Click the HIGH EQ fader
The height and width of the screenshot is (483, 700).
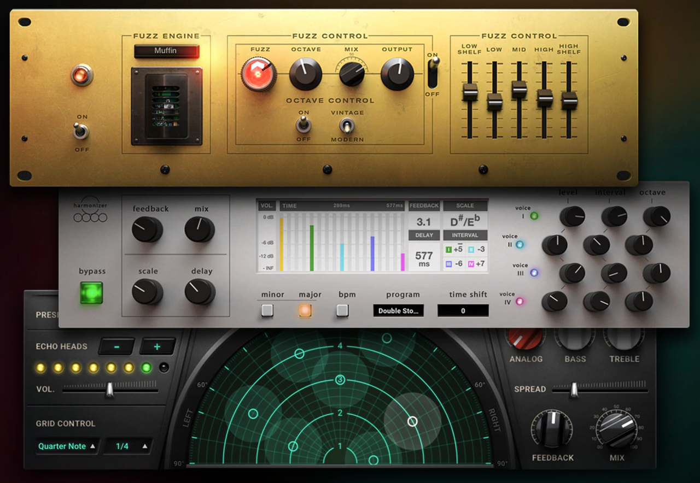click(x=544, y=97)
